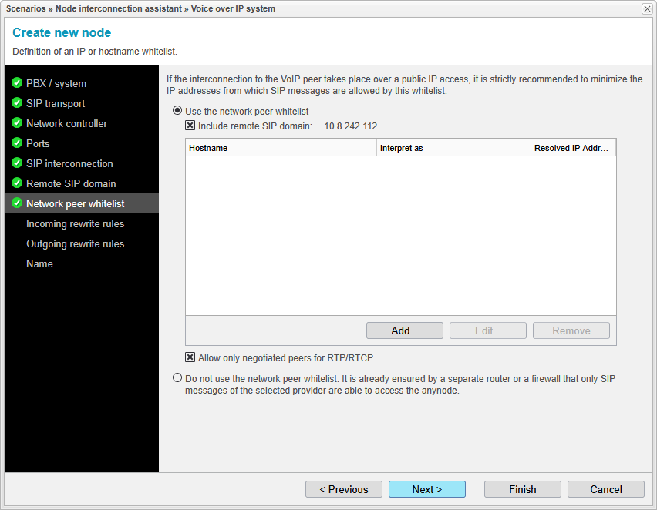
Task: Select the checkmark icon beside the Ports step
Action: [x=16, y=143]
